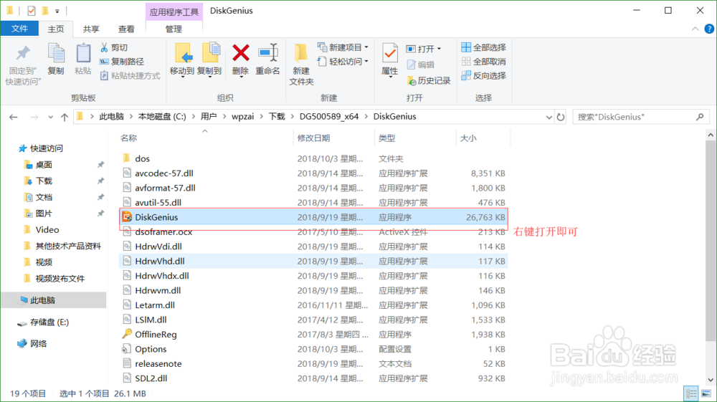Click the Properties icon in title bar quick access
Viewport: 717px width, 402px height.
tap(31, 11)
